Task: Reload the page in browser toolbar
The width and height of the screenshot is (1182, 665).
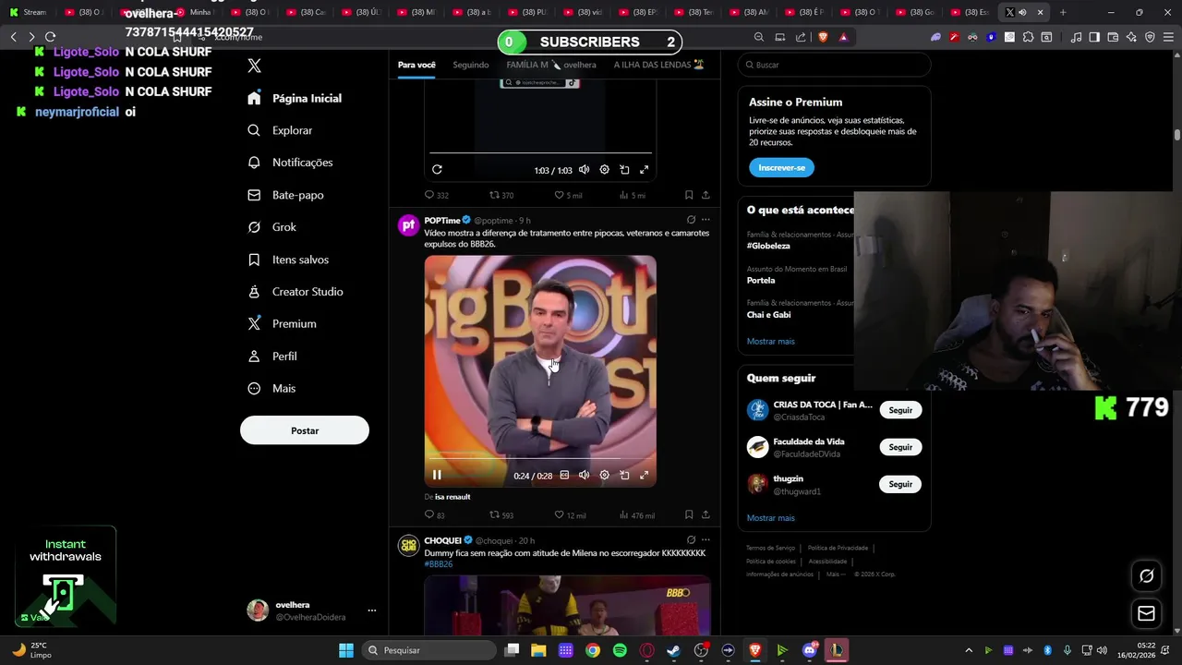Action: [51, 37]
